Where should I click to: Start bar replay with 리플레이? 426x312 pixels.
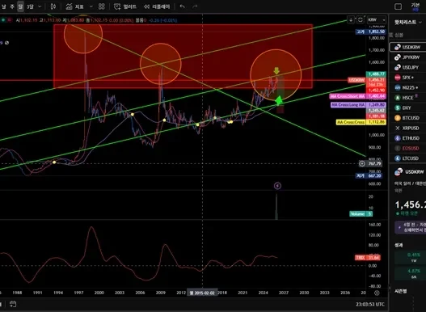[x=157, y=6]
